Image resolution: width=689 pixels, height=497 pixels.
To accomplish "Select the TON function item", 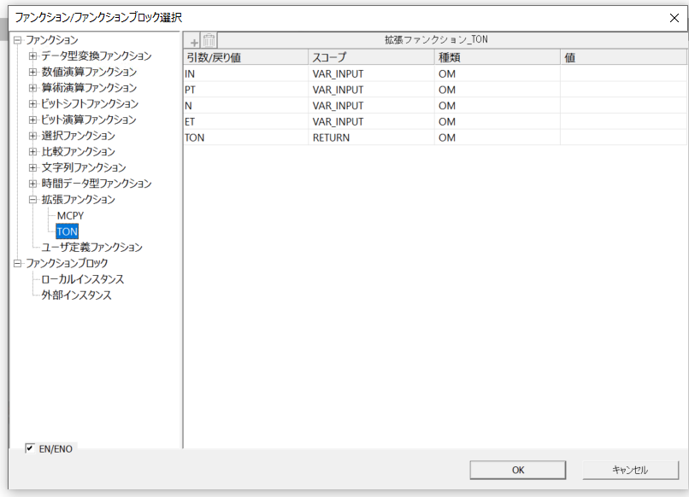I will click(67, 231).
